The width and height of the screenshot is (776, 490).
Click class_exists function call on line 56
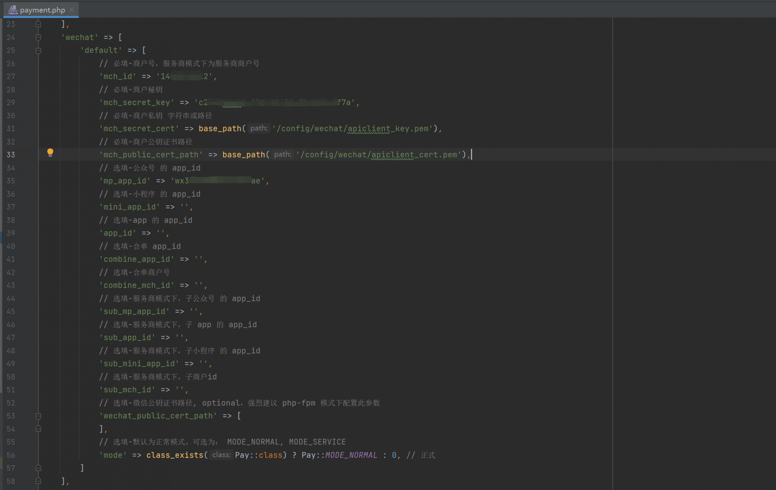pyautogui.click(x=175, y=455)
